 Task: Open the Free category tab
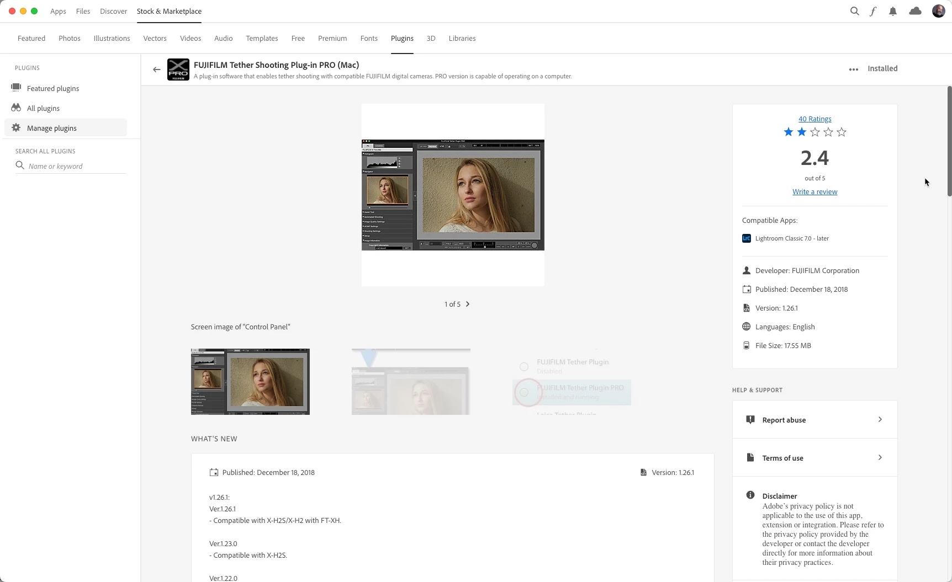pos(298,38)
